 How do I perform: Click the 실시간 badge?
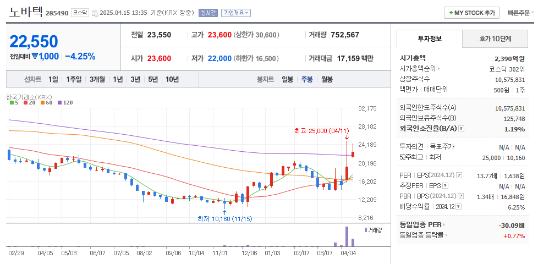(208, 13)
